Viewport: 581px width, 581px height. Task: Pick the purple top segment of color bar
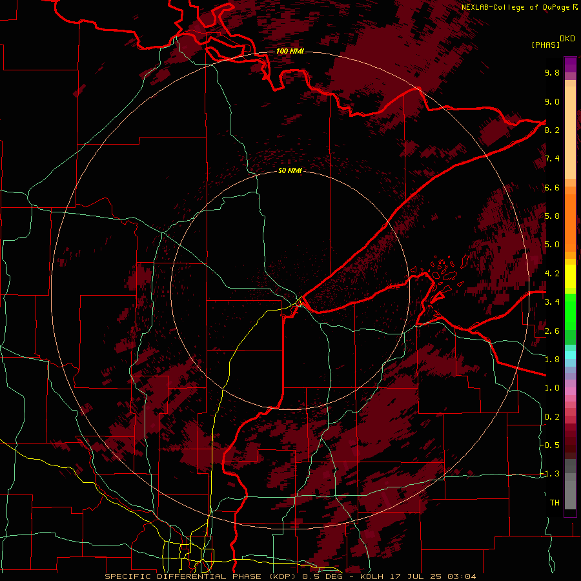coord(570,65)
